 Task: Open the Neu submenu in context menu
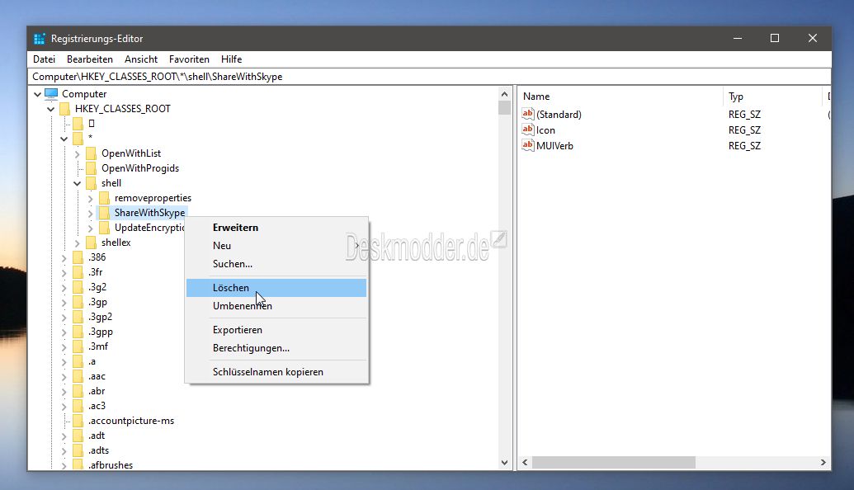276,246
